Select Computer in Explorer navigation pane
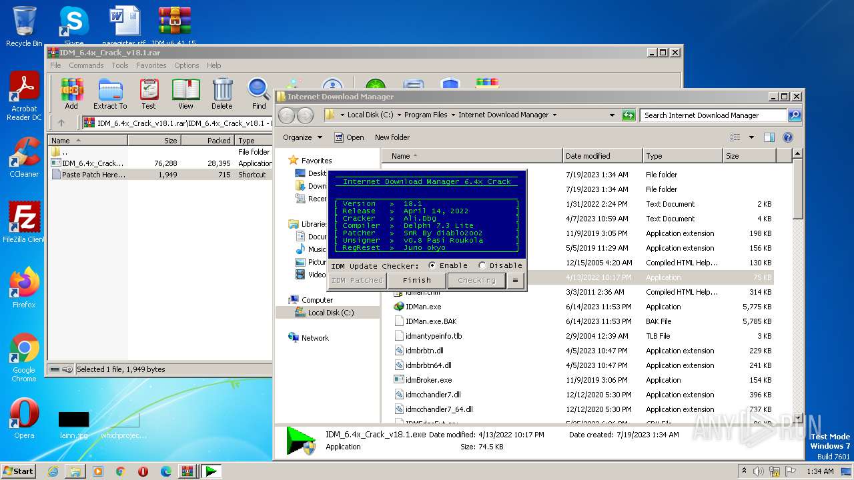 [x=317, y=300]
